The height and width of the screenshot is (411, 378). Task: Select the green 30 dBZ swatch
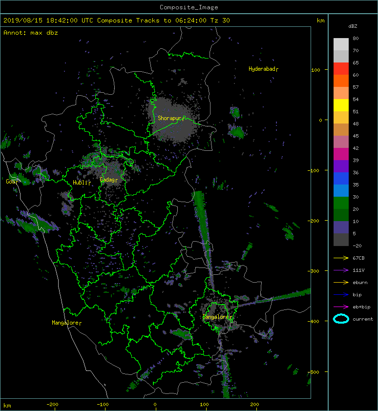click(341, 203)
